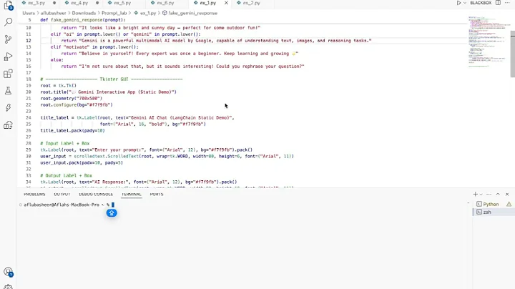Screen dimensions: 515x289
Task: Click the sticky header def fake_gemini_response line
Action: (83, 20)
